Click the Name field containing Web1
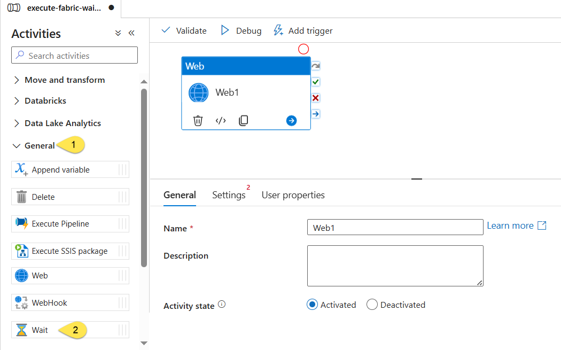 pyautogui.click(x=395, y=227)
